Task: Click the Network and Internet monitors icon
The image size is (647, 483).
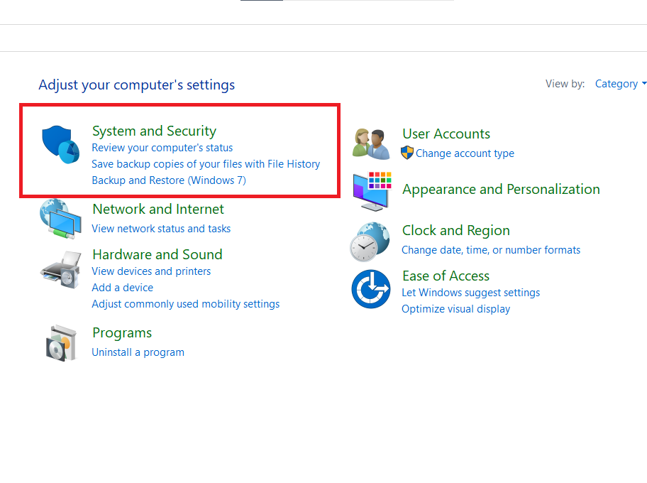Action: 60,218
